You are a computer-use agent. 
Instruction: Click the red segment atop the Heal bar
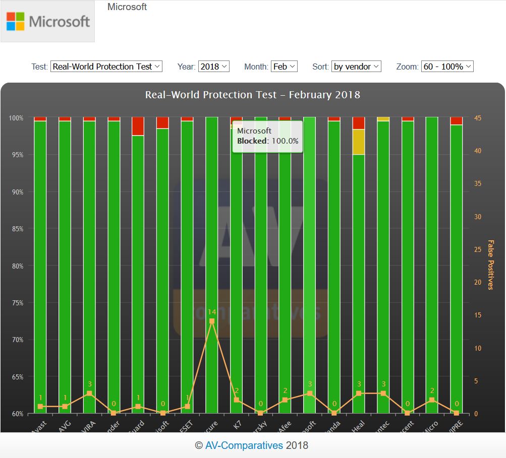coord(359,123)
